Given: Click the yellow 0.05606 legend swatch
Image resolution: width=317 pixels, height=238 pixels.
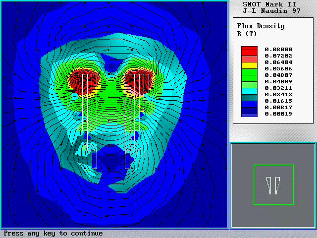Looking at the screenshot, I should 249,65.
